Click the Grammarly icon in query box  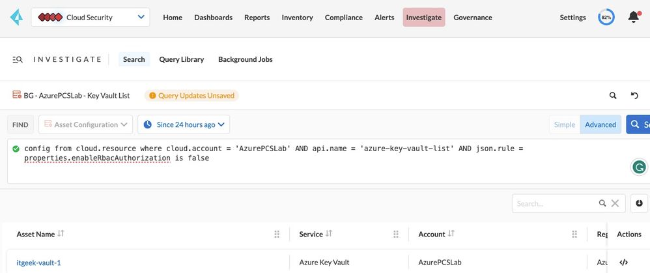pos(639,167)
